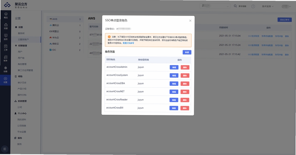Open 报告 sub-item at menu bottom
This screenshot has width=296, height=155.
20,144
